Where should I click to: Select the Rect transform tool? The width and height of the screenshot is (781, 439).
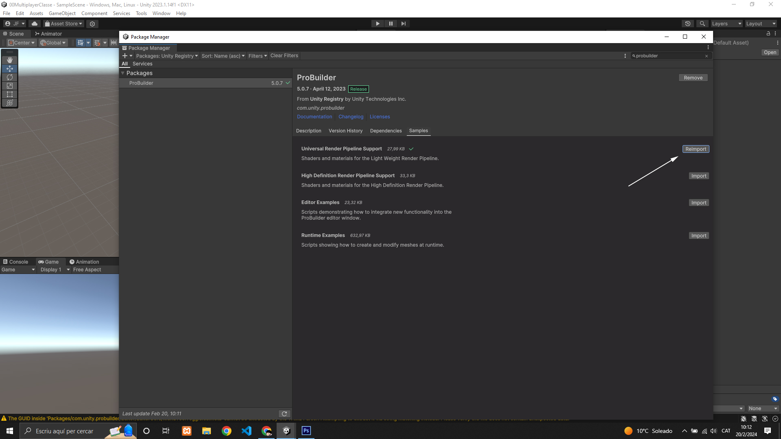[x=10, y=94]
